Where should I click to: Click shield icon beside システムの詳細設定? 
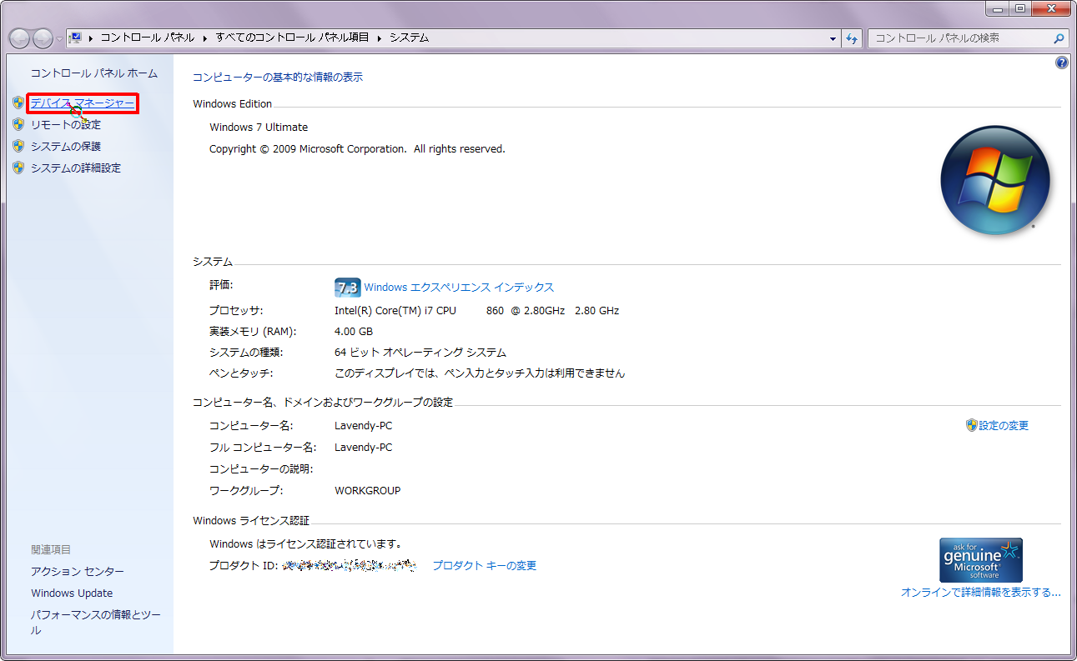click(x=18, y=168)
